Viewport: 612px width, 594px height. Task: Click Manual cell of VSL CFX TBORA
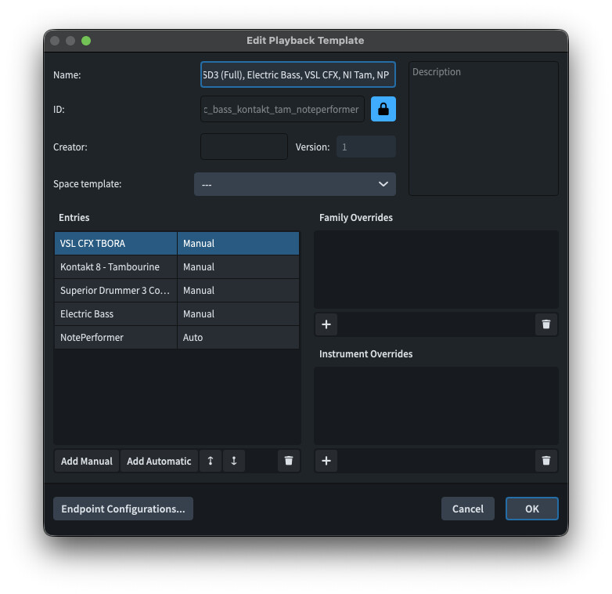click(238, 244)
